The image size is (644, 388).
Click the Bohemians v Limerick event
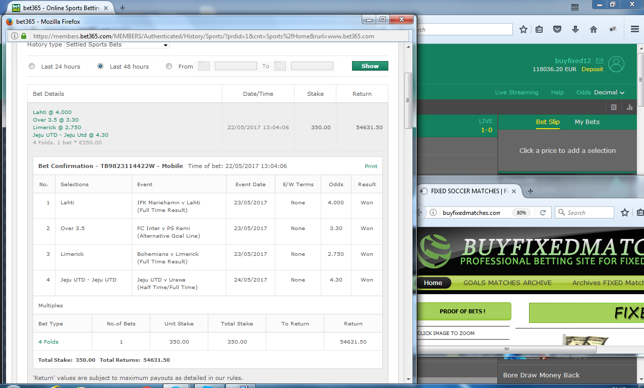tap(168, 254)
